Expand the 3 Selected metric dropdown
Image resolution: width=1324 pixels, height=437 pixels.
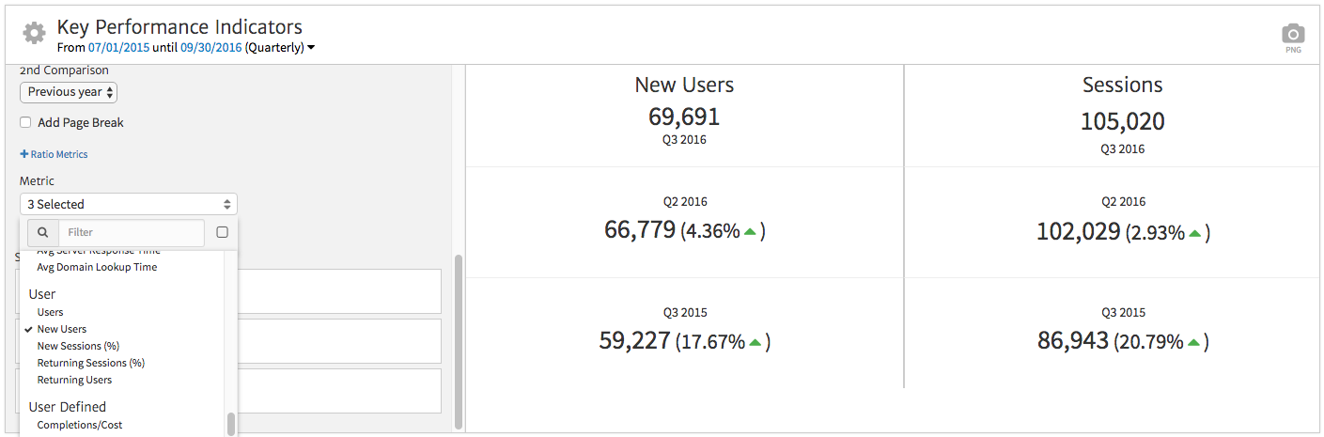coord(128,204)
